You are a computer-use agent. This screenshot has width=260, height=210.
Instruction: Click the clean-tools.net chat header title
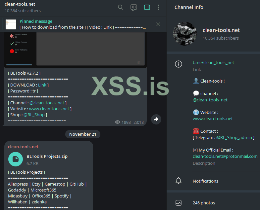pyautogui.click(x=20, y=4)
